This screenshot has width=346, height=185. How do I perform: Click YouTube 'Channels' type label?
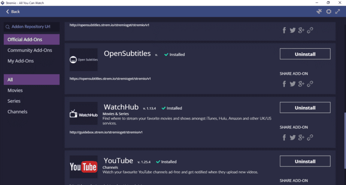pos(110,167)
